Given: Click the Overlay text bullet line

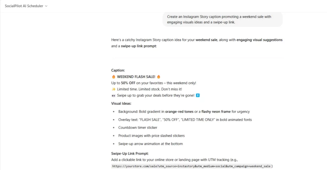Looking at the screenshot, I should coord(185,120).
